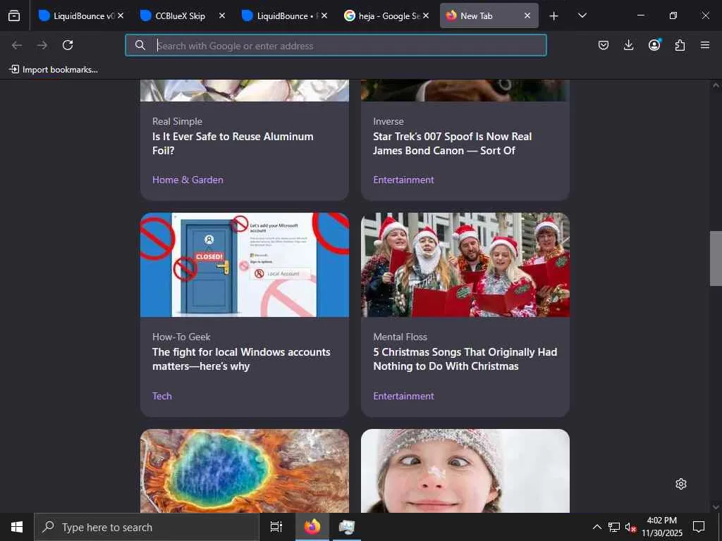Click the Firefox taskbar icon
This screenshot has height=541, width=722.
(312, 527)
